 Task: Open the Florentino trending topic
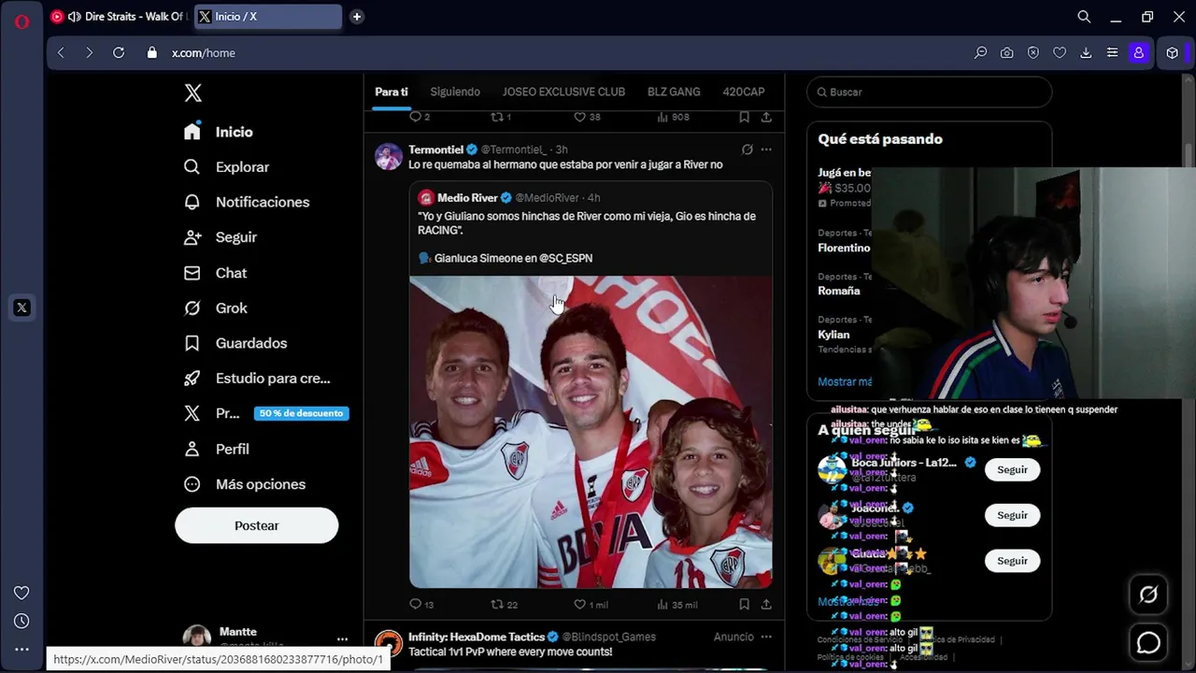pos(844,248)
